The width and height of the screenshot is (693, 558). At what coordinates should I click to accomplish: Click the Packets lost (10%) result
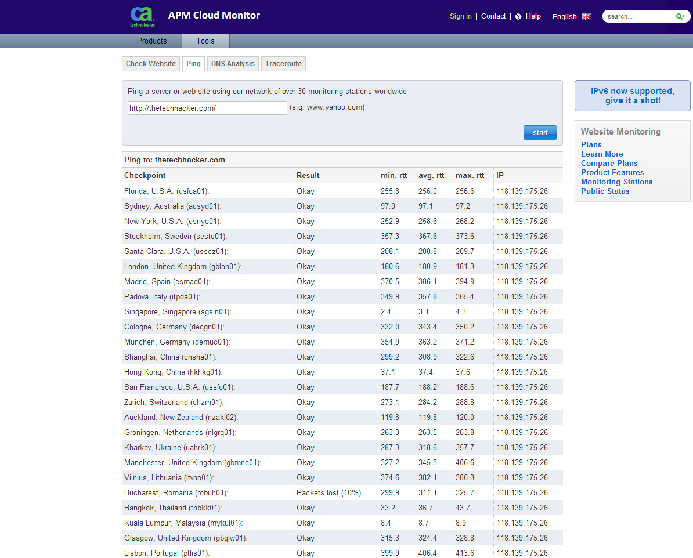[x=329, y=492]
